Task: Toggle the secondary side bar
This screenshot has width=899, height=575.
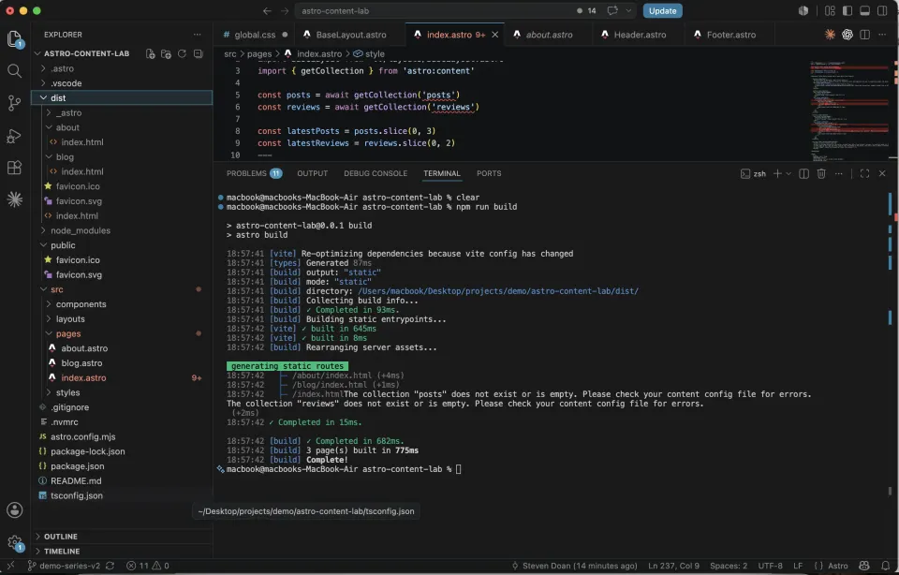Action: [882, 11]
